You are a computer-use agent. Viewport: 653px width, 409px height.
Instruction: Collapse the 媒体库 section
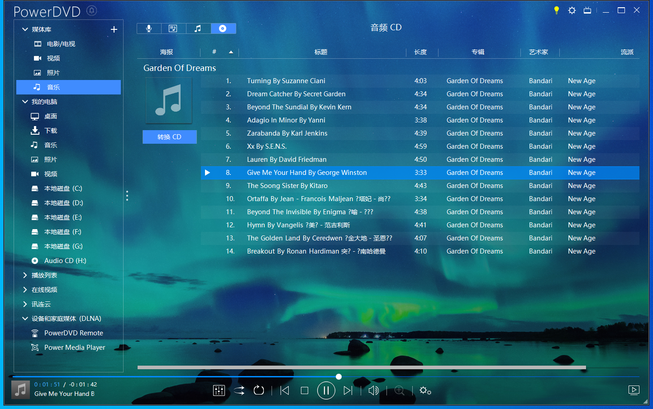tap(25, 29)
